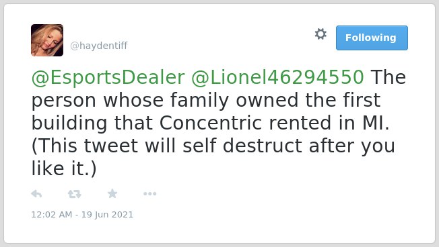Open the profile picture of haydentiff
Screen dimensions: 439x247
tap(47, 40)
